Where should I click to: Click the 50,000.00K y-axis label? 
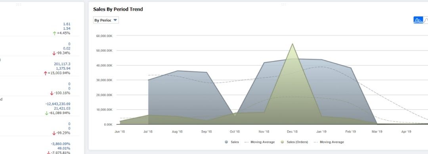(x=105, y=51)
